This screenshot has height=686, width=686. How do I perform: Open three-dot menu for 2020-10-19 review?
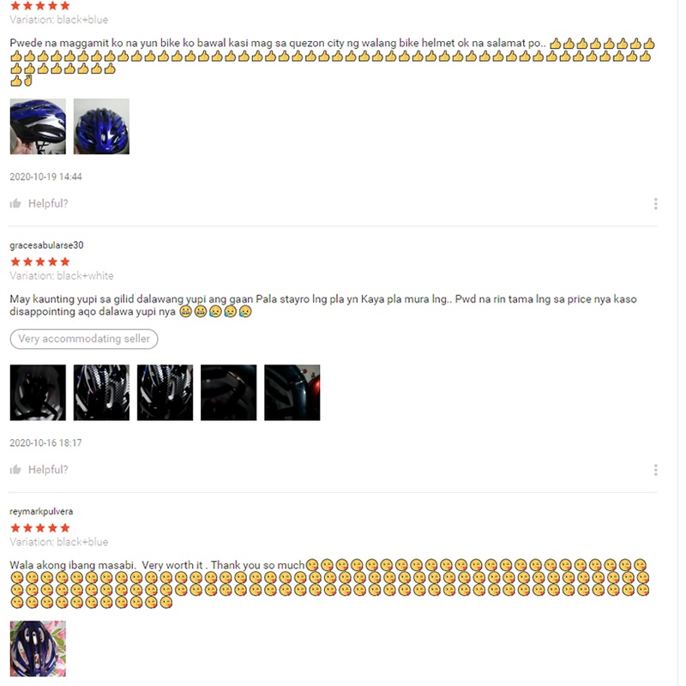pos(655,203)
